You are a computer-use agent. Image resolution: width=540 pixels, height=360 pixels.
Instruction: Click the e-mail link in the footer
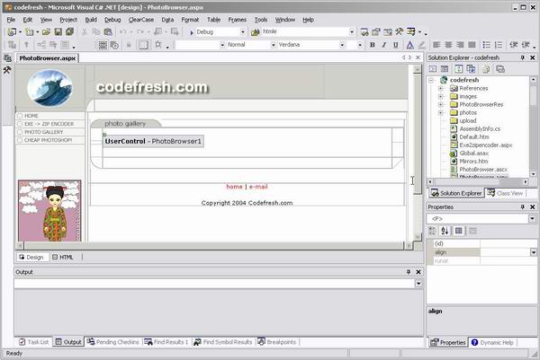(x=258, y=187)
